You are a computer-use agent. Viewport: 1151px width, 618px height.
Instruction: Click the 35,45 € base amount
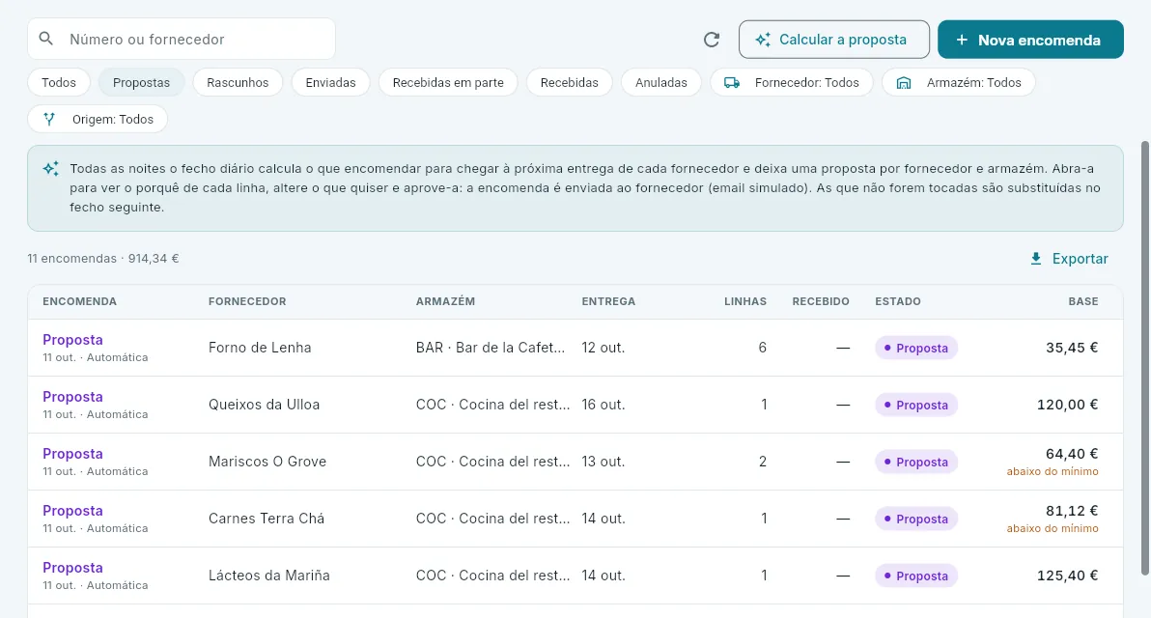1072,348
